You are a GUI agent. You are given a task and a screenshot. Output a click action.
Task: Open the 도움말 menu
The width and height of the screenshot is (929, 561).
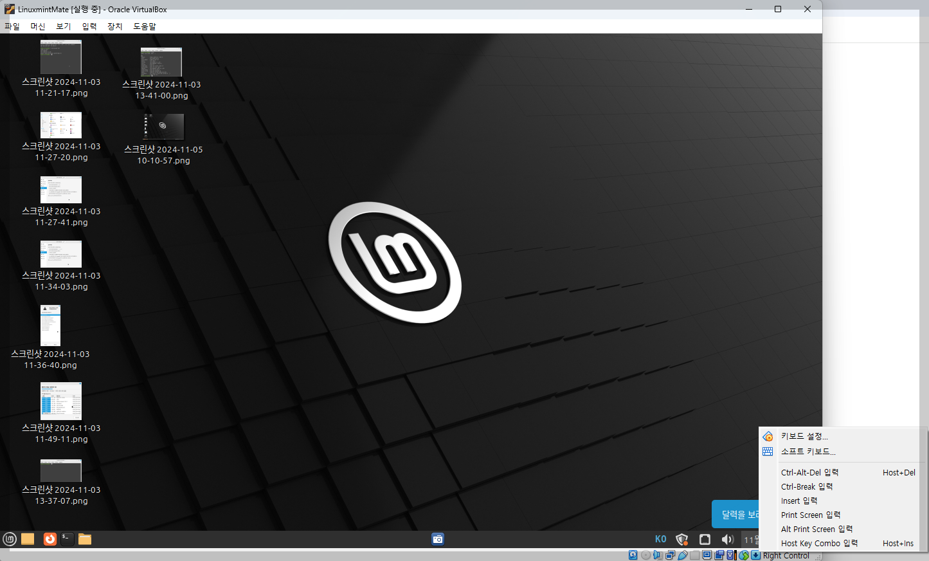(145, 26)
